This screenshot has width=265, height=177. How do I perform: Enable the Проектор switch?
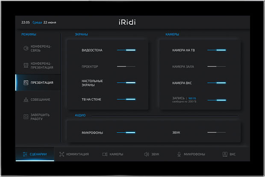click(127, 66)
